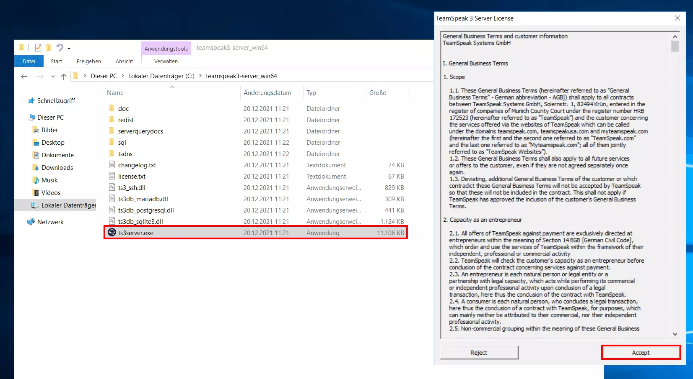Switch to the Ansicht ribbon tab
This screenshot has height=379, width=693.
click(124, 61)
